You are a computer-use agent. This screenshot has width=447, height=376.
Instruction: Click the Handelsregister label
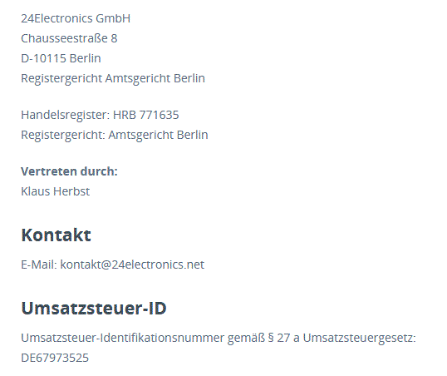pyautogui.click(x=66, y=116)
